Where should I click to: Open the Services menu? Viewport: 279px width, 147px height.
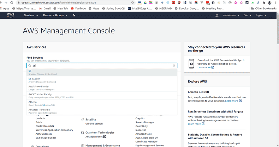31,15
